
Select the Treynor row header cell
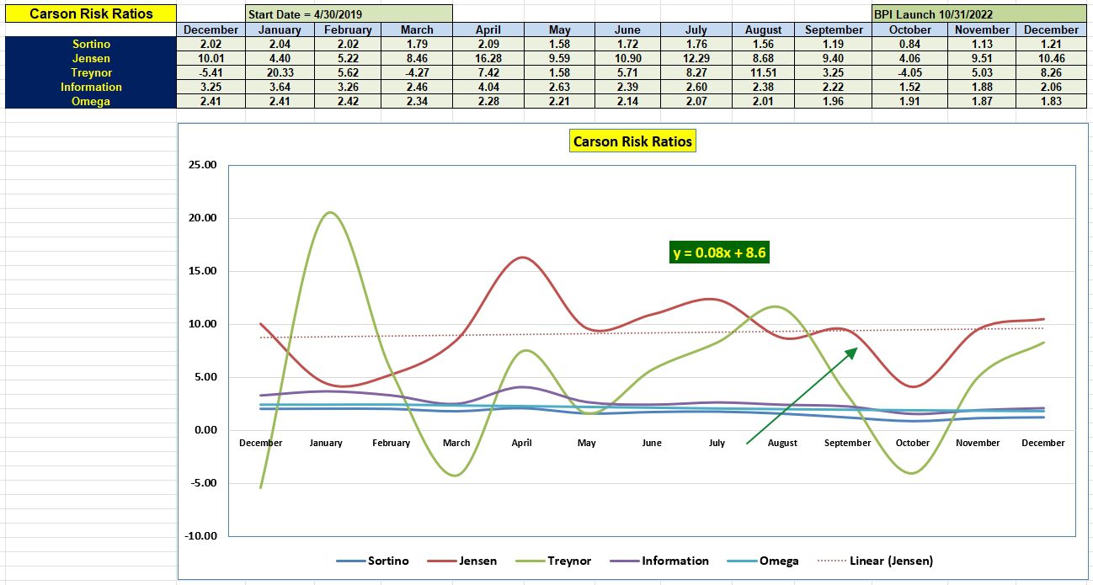point(91,72)
